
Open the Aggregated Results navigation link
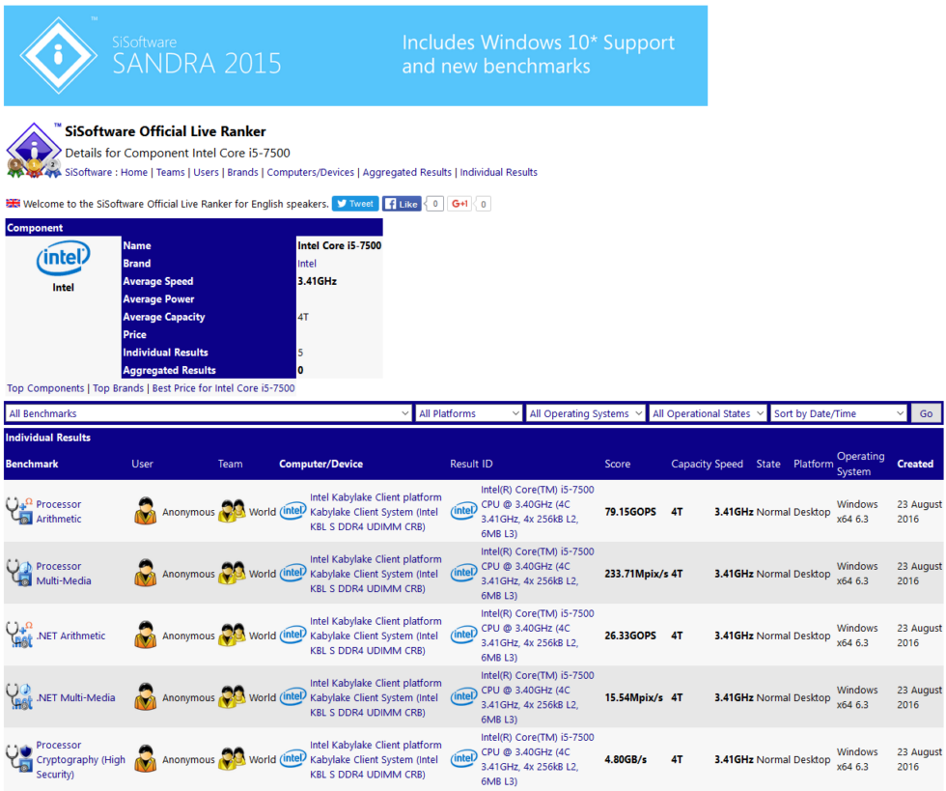pos(407,172)
